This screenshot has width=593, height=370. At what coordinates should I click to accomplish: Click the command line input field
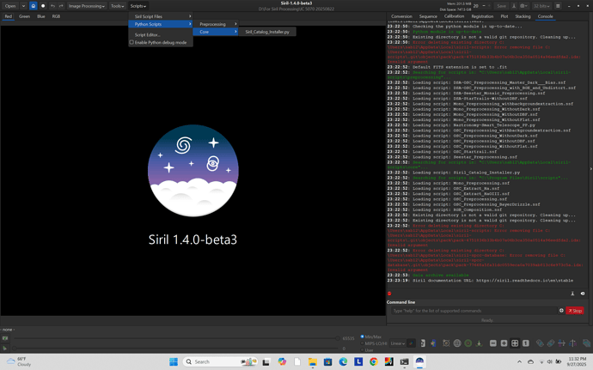(x=474, y=310)
